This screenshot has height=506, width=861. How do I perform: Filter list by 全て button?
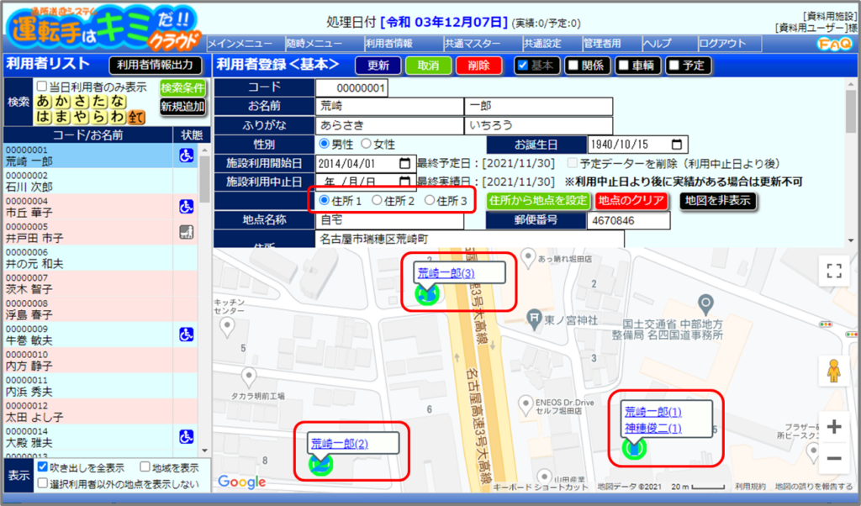(135, 117)
